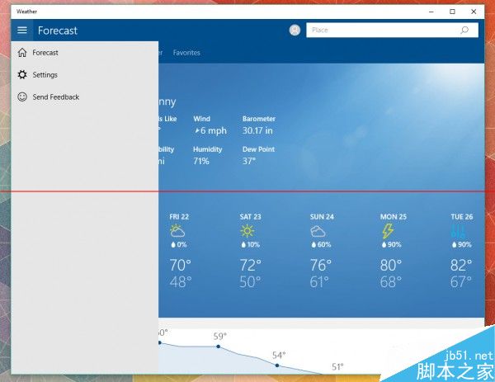Click the 71% humidity value
This screenshot has width=495, height=382.
click(201, 162)
